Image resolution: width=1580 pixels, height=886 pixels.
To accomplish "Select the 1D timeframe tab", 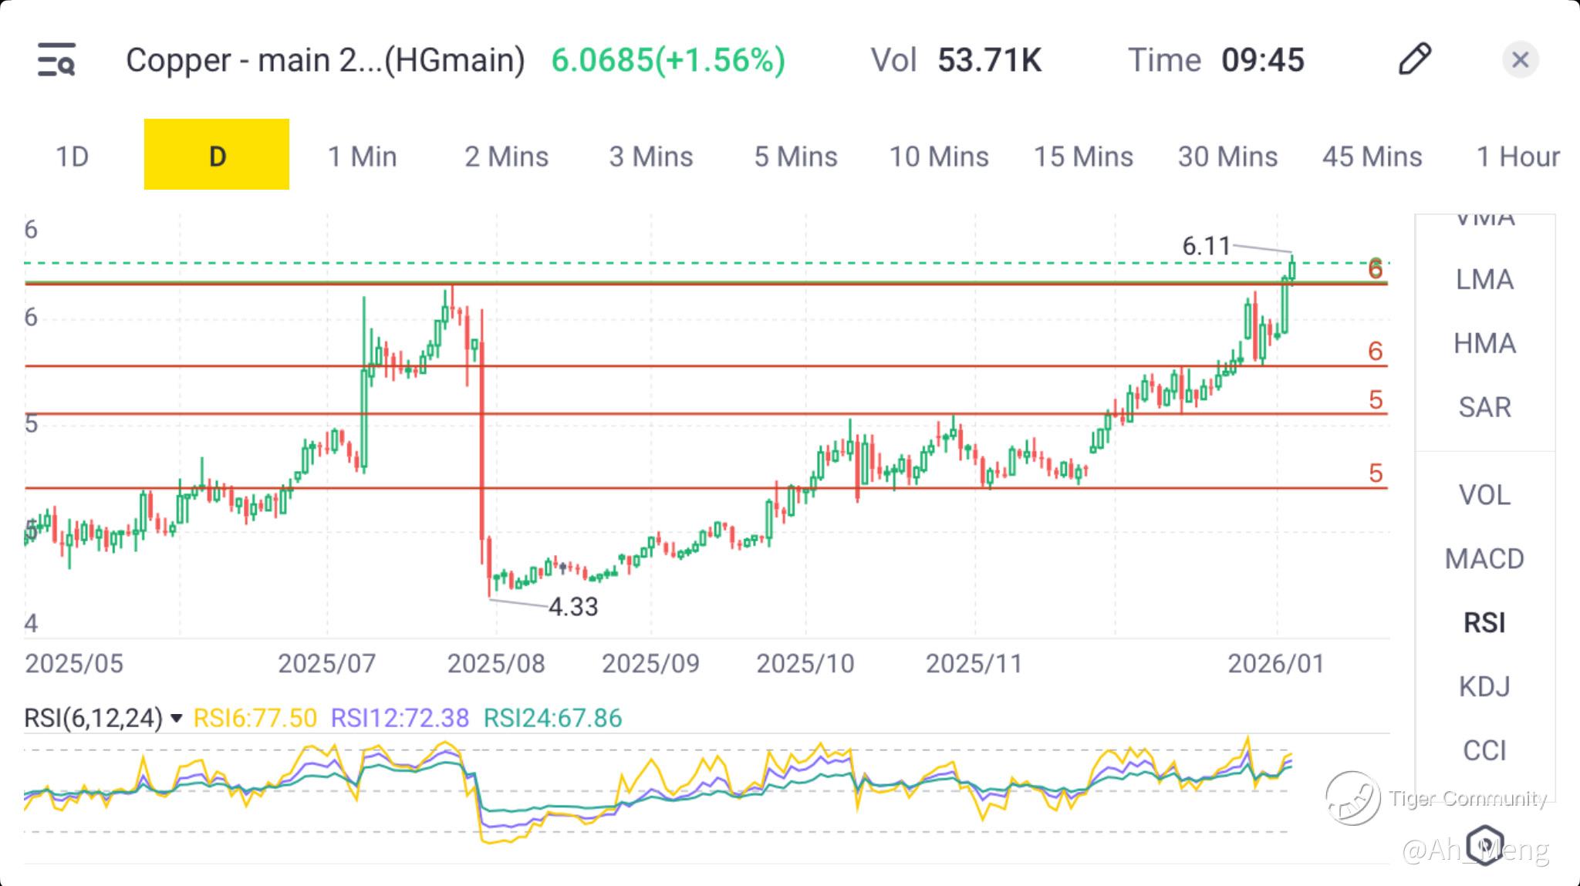I will tap(73, 157).
